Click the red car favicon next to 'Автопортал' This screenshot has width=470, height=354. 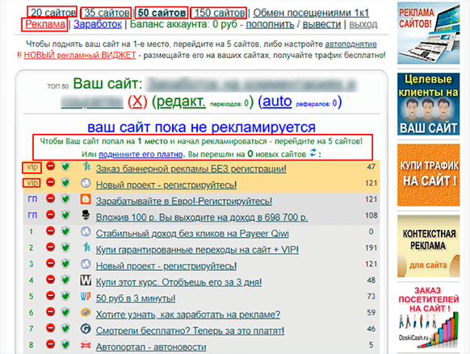pos(86,345)
